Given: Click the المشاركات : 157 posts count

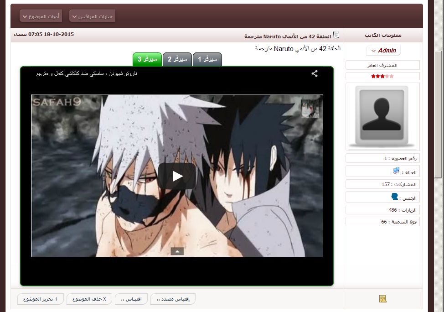Looking at the screenshot, I should point(382,184).
